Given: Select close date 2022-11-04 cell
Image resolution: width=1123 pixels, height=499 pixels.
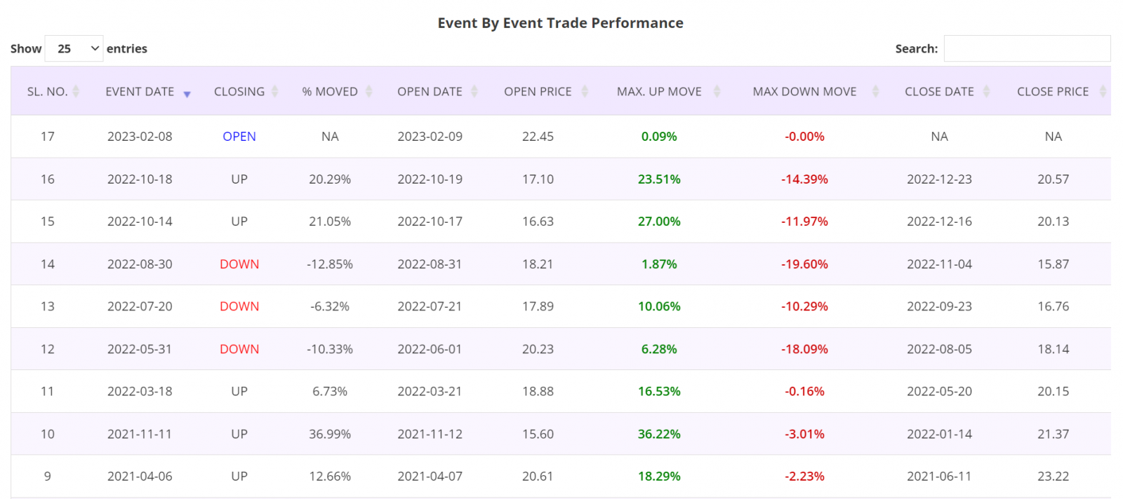Looking at the screenshot, I should tap(939, 264).
